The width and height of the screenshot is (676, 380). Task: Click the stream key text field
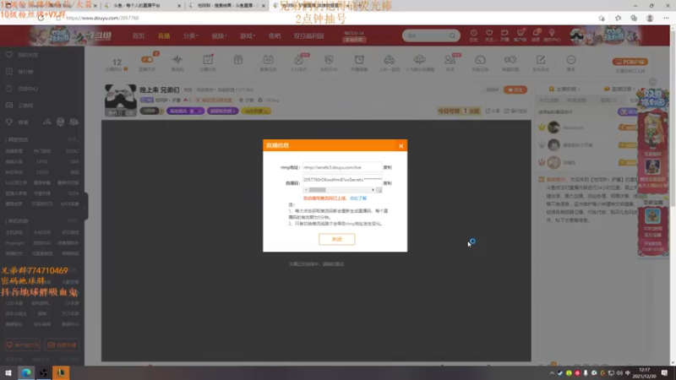coord(342,180)
